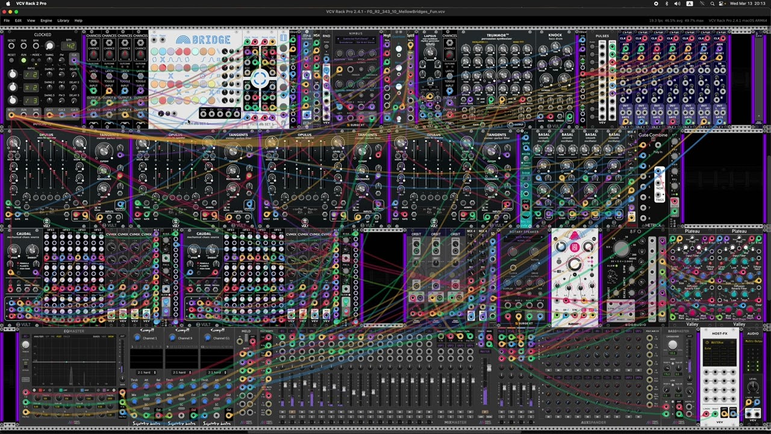Image resolution: width=771 pixels, height=434 pixels.
Task: Open Host-FX plugin display
Action: (x=719, y=353)
